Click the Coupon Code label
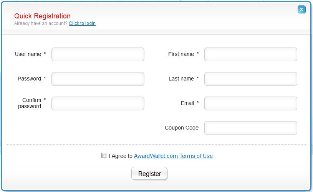Image resolution: width=313 pixels, height=192 pixels. [182, 128]
